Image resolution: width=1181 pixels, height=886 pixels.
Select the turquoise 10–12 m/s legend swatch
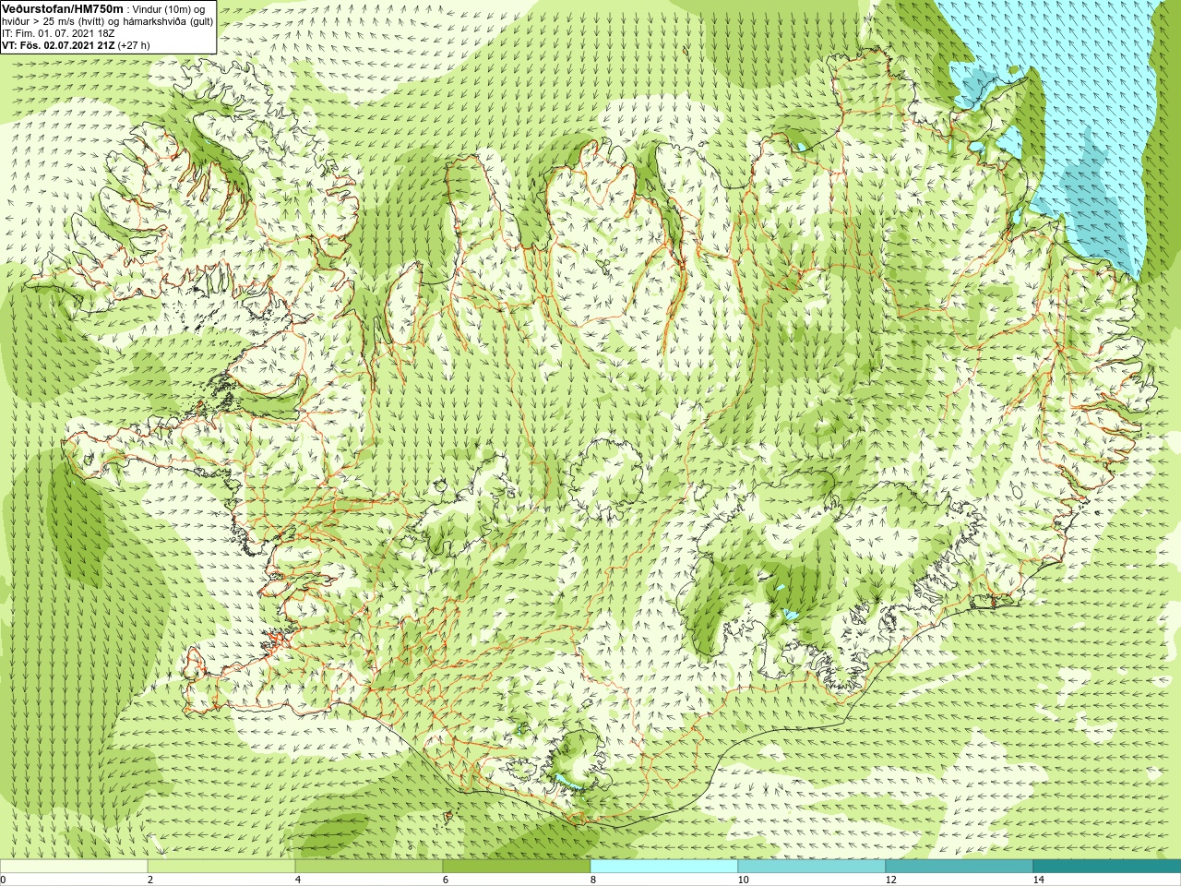coord(812,867)
